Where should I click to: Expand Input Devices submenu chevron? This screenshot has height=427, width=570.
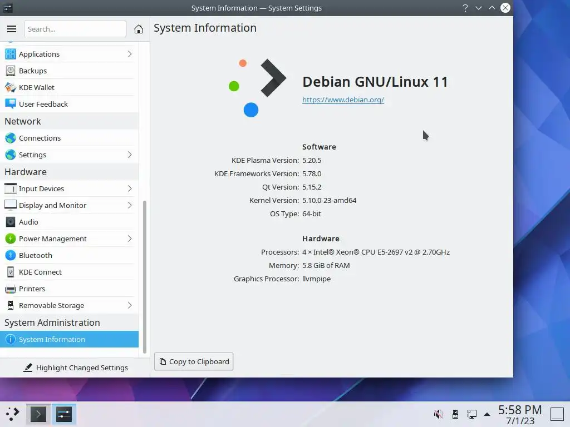pyautogui.click(x=130, y=189)
